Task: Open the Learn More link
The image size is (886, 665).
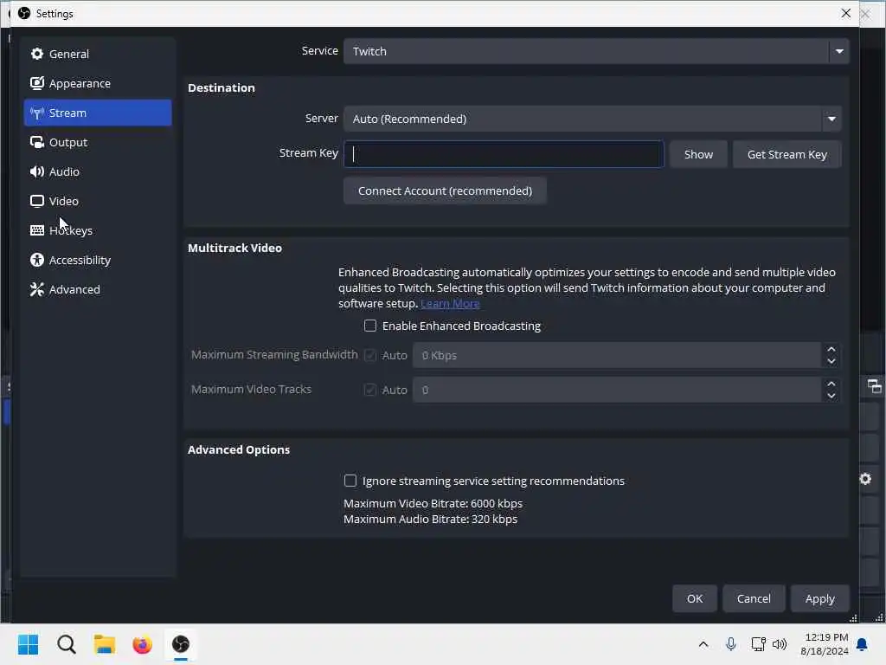Action: tap(450, 304)
